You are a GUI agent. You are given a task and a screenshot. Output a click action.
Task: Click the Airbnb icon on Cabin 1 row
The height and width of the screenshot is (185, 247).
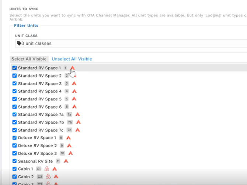(47, 169)
